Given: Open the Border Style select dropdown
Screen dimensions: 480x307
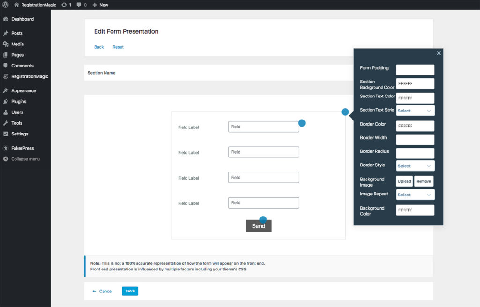Looking at the screenshot, I should click(x=415, y=166).
